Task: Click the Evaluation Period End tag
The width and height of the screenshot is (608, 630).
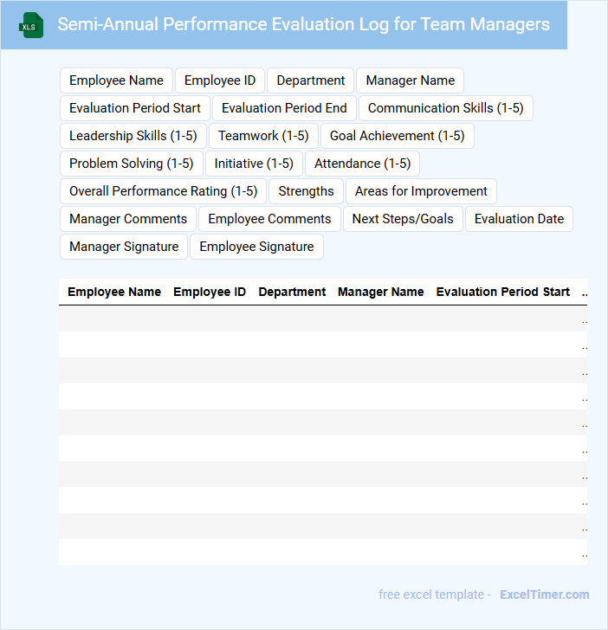Action: [284, 108]
